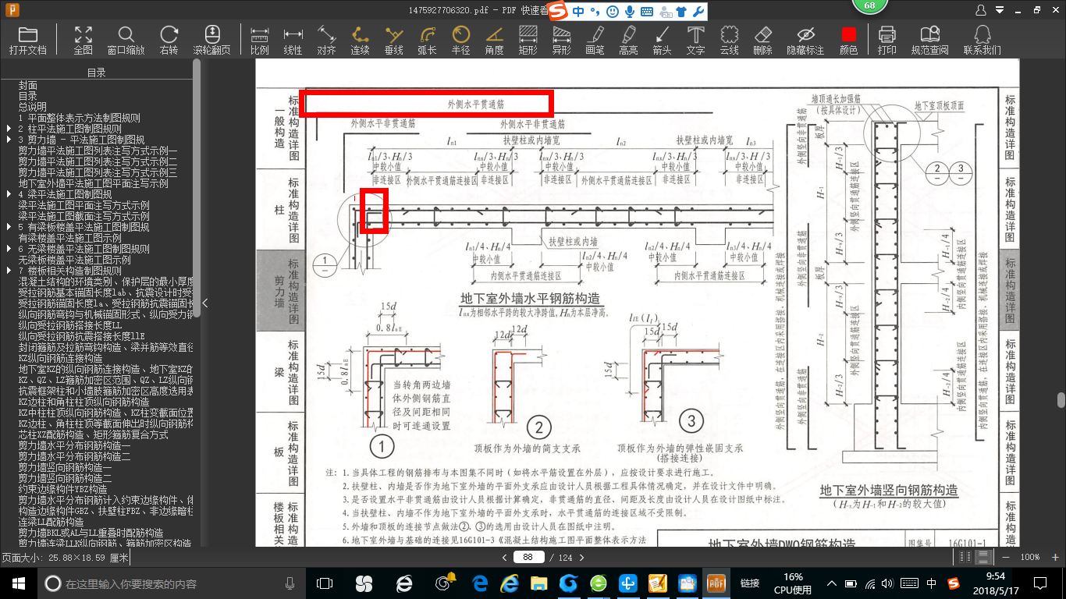Open outline entry 地下室外墙平法施工图平面注写示例
The image size is (1066, 599).
(x=94, y=183)
